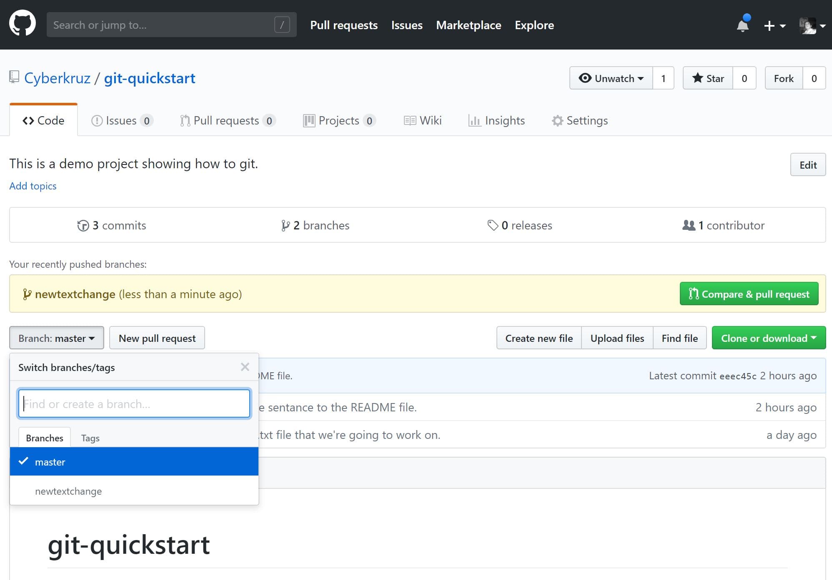Switch to the Wiki tab
Viewport: 832px width, 580px height.
coord(423,120)
